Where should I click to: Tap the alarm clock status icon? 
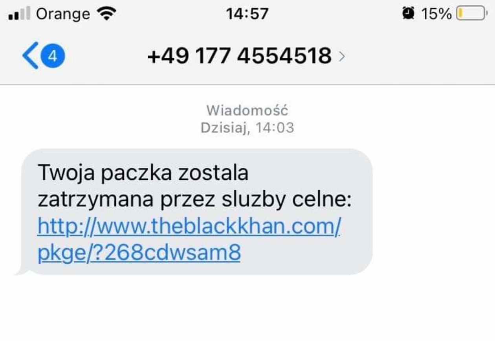408,14
